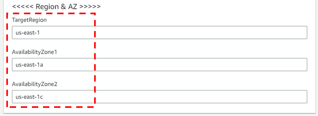Place cursor on the us-east-1c value
Image resolution: width=318 pixels, height=116 pixels.
(x=29, y=97)
